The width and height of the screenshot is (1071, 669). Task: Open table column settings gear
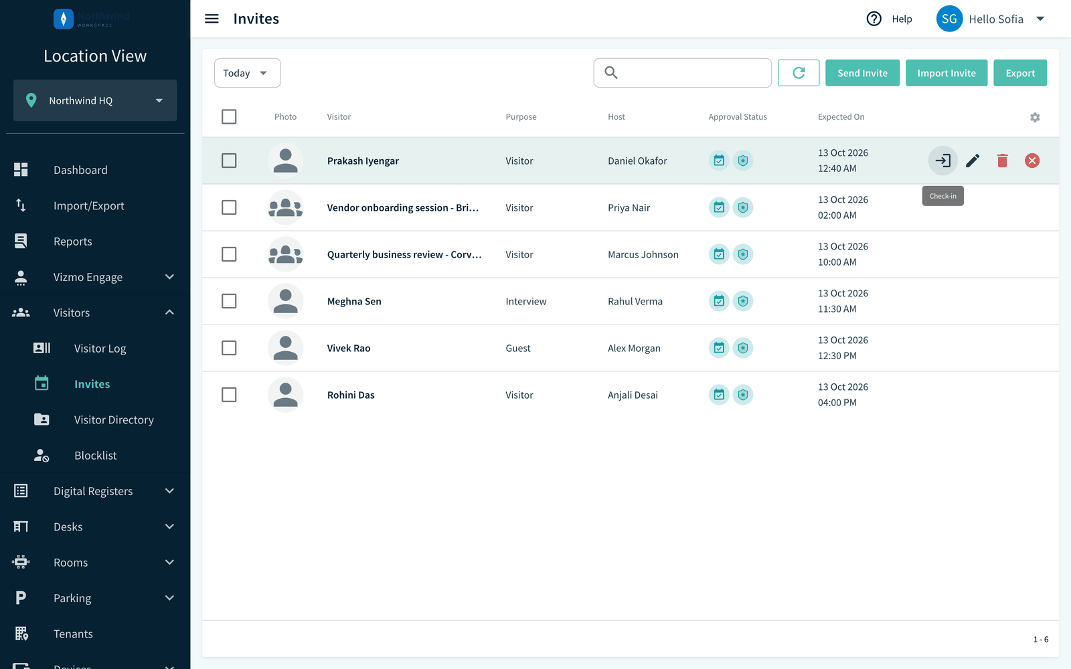tap(1035, 117)
